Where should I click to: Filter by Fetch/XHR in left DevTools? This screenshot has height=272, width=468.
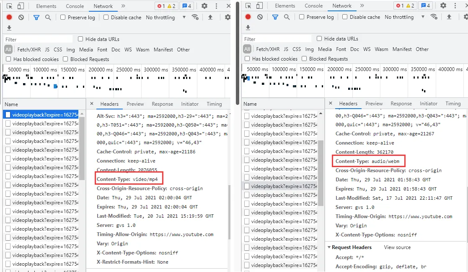point(29,50)
